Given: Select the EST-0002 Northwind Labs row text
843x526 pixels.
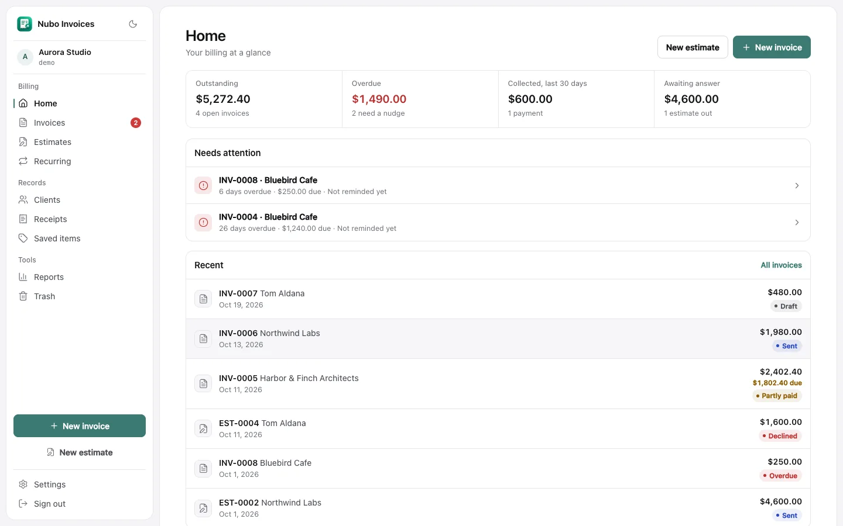Looking at the screenshot, I should [x=270, y=503].
